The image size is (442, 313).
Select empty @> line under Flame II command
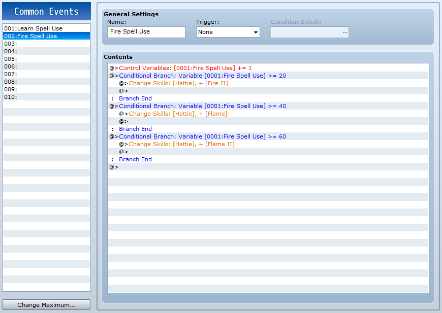point(268,152)
